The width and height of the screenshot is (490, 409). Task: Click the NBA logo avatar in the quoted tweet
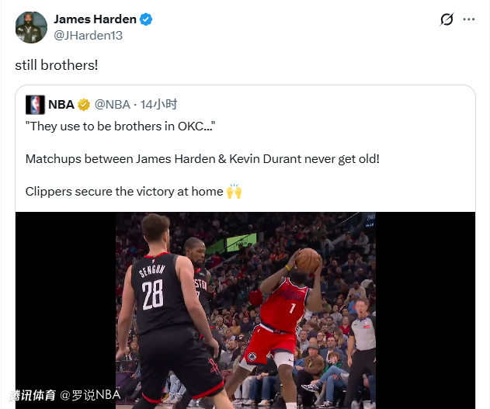[35, 105]
